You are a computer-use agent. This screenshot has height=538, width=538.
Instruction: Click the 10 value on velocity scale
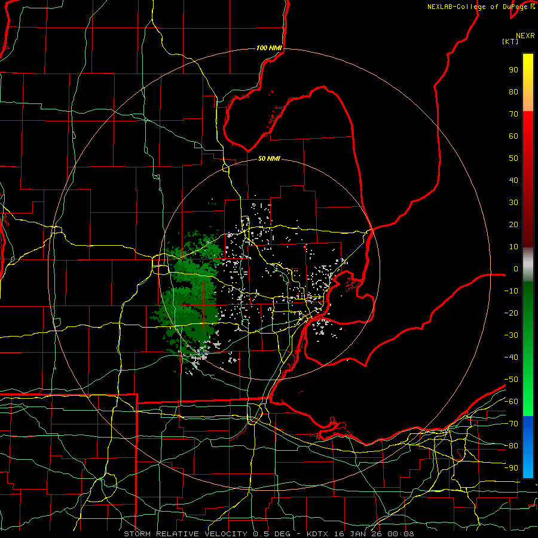tap(513, 247)
